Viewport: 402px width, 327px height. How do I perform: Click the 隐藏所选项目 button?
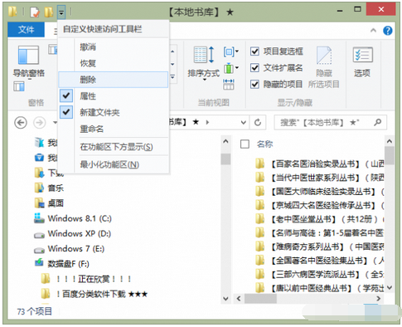[324, 67]
